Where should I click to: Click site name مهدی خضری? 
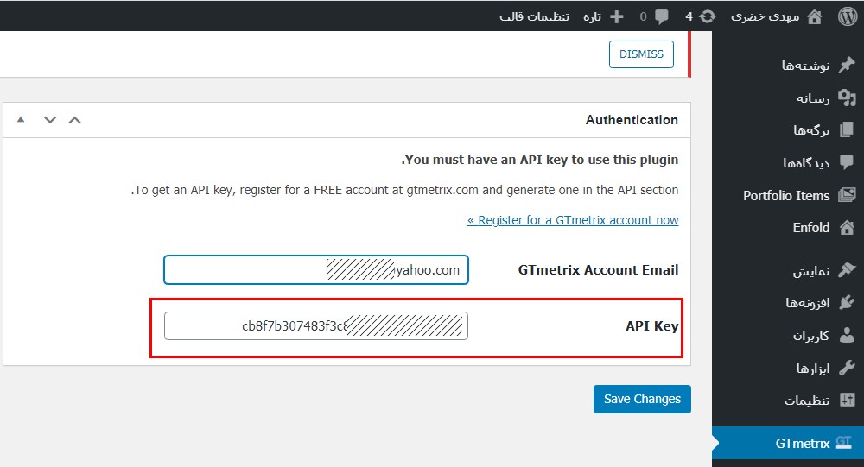(x=765, y=17)
